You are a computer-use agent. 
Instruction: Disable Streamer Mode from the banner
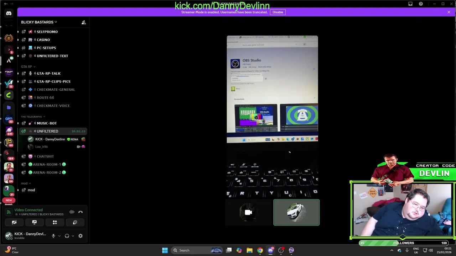(278, 12)
